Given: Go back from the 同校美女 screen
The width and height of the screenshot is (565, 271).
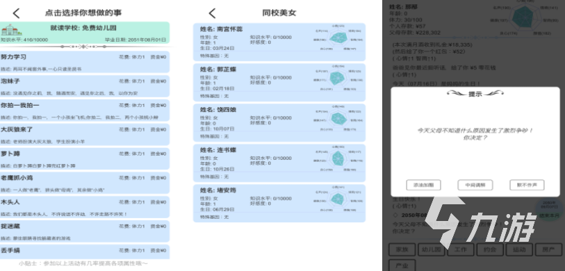Looking at the screenshot, I should point(212,13).
